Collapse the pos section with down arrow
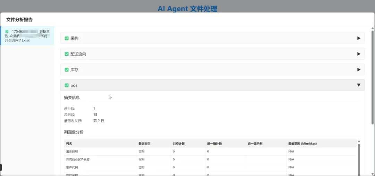This screenshot has height=176, width=375. pos(359,85)
